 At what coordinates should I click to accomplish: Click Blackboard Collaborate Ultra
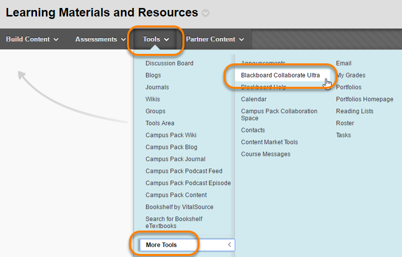pyautogui.click(x=280, y=75)
